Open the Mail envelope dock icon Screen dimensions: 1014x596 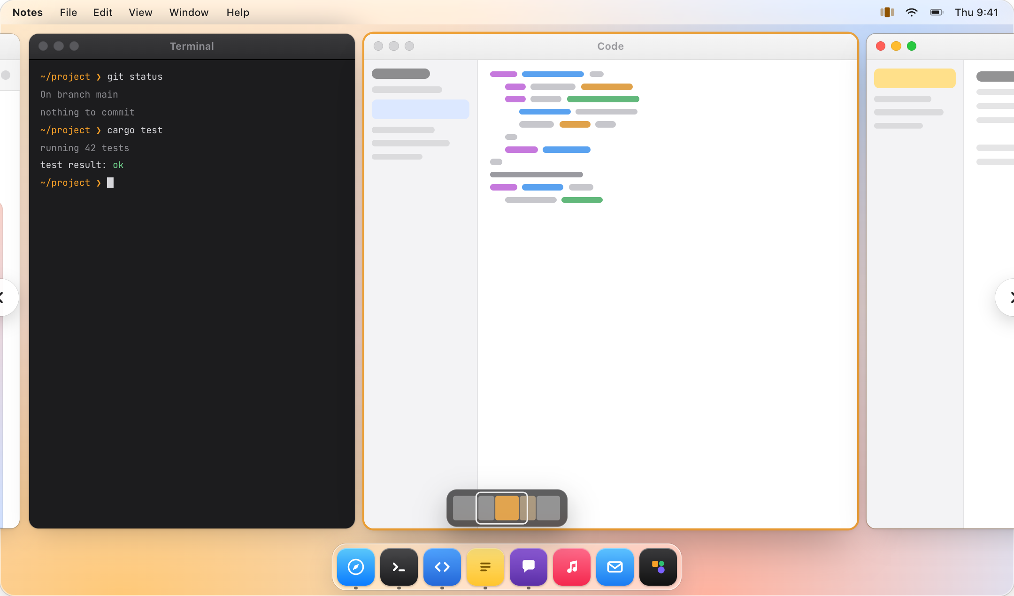coord(615,567)
